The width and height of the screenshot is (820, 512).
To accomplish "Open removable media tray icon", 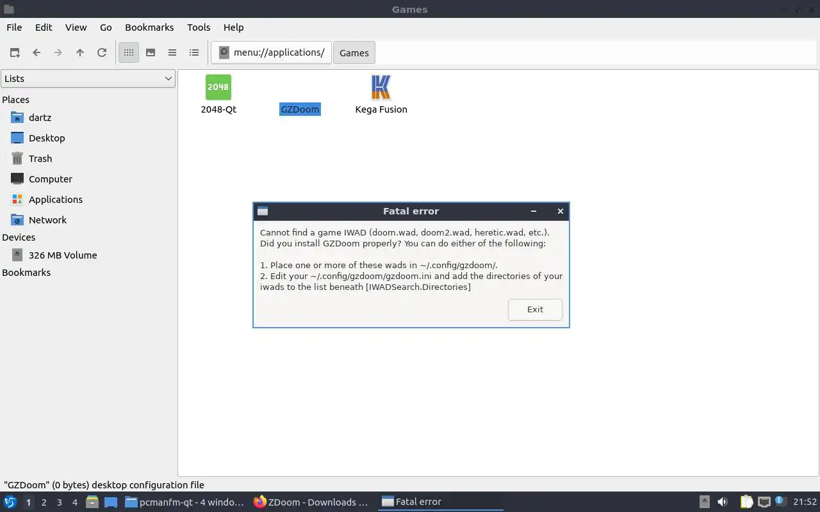I will (x=704, y=502).
